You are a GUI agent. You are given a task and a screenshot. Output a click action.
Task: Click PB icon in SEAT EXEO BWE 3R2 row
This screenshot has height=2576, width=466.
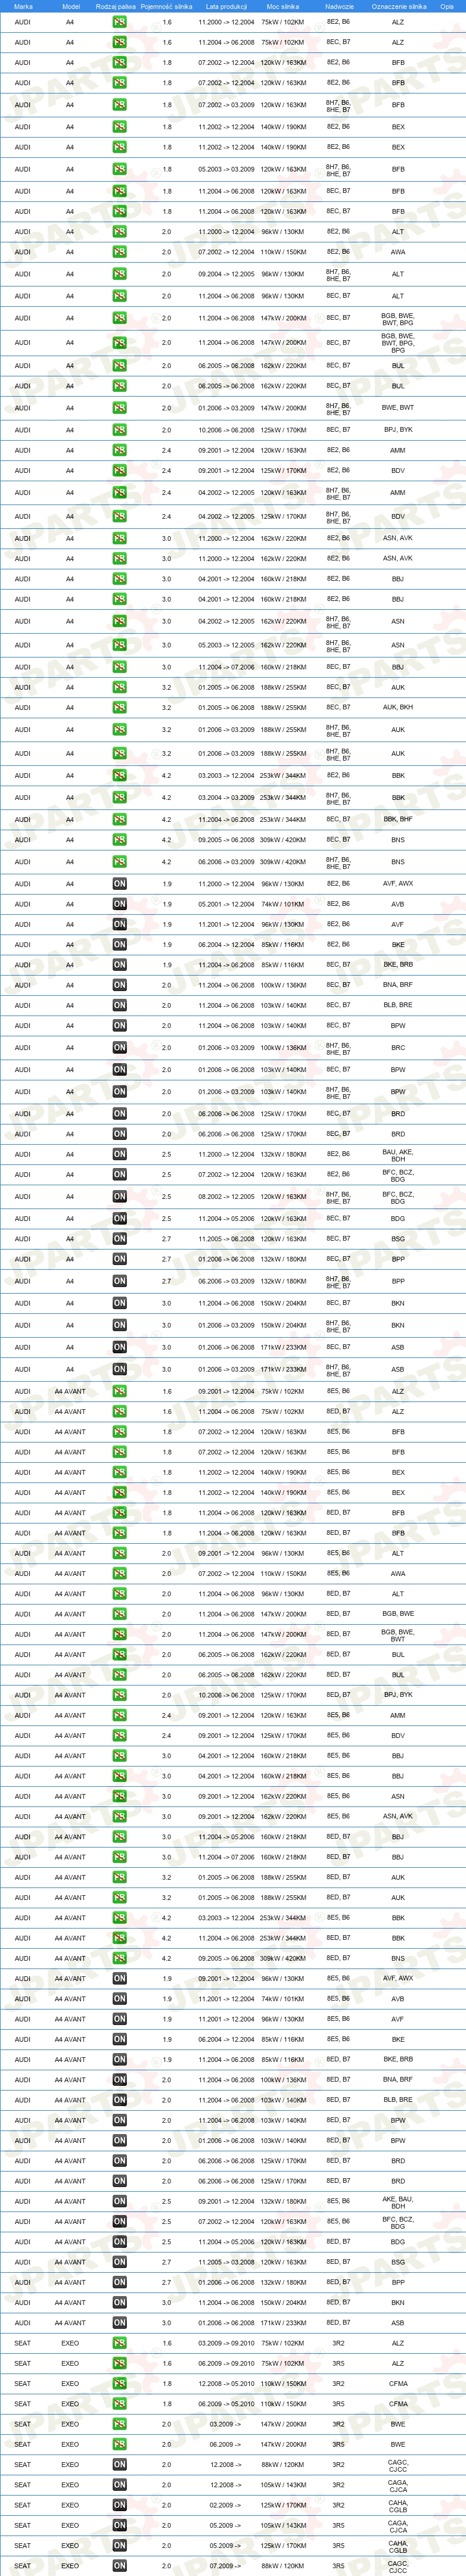(x=119, y=2424)
